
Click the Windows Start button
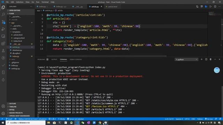tap(3, 123)
